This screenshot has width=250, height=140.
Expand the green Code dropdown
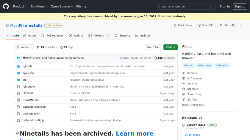coord(171,47)
